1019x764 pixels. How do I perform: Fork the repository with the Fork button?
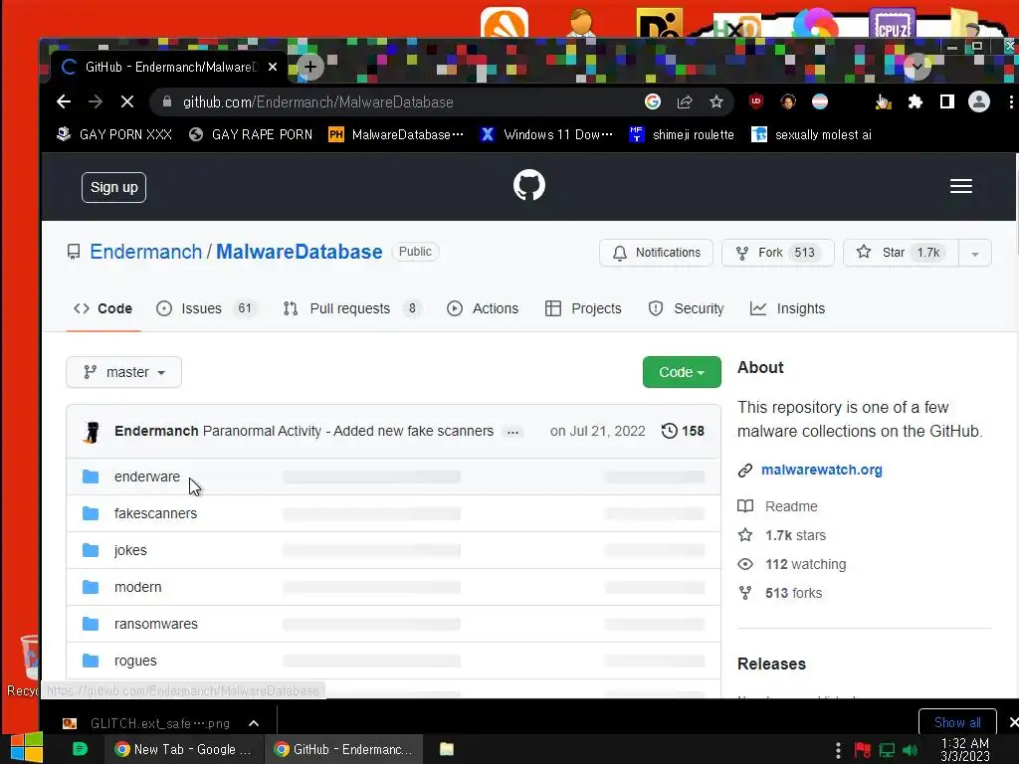pos(778,253)
